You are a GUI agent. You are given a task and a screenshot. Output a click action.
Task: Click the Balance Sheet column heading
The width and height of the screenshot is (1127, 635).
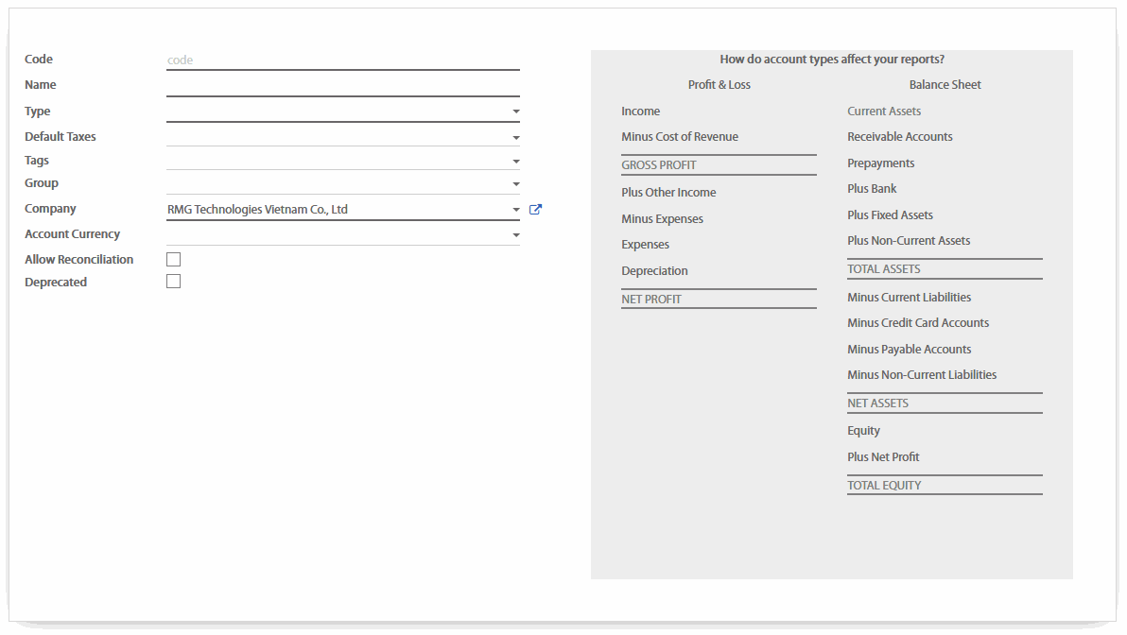coord(945,85)
